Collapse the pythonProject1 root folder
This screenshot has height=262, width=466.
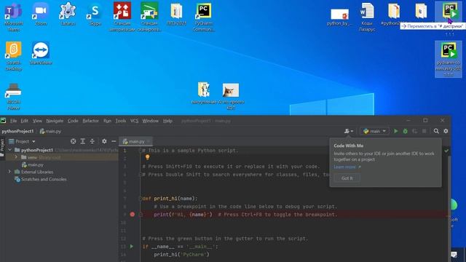tap(9, 150)
